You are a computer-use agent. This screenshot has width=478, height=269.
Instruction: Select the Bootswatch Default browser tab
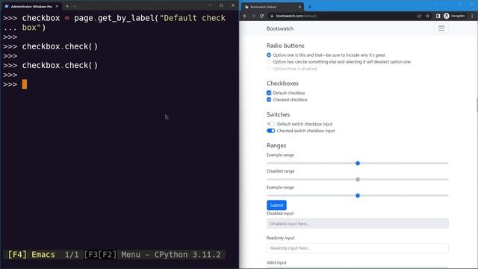tap(273, 7)
